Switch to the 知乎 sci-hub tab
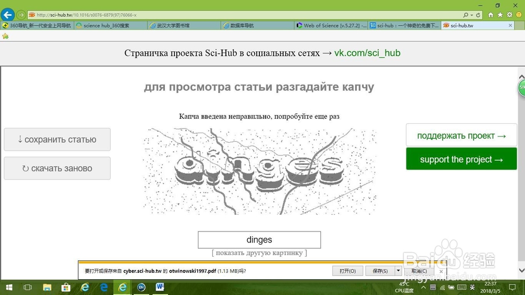The height and width of the screenshot is (295, 525). 404,25
